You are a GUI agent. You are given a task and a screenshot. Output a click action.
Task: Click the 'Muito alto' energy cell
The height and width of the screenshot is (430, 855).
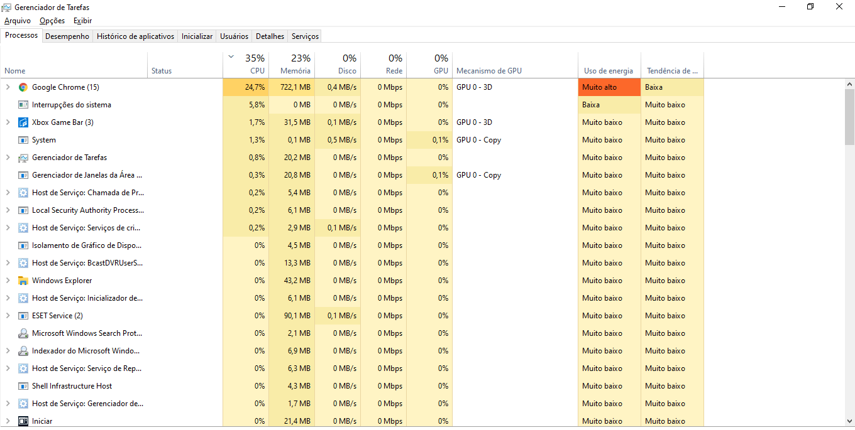[x=609, y=87]
